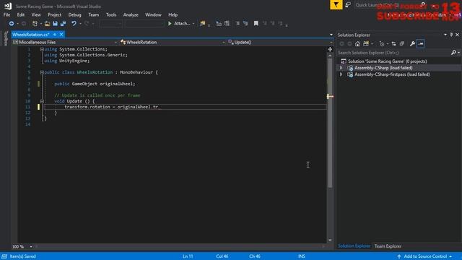Viewport: 462px width, 260px height.
Task: Select the WheelsRotation.cs document tab
Action: (x=30, y=35)
